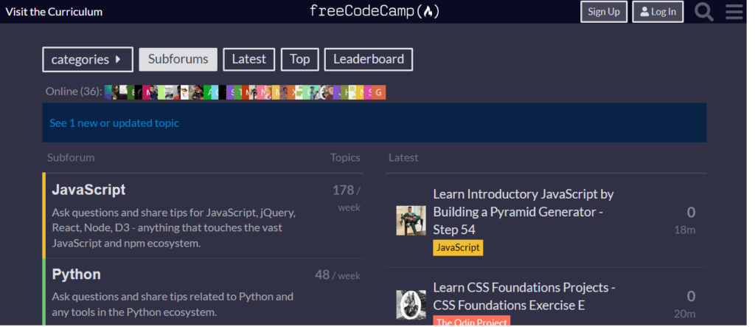Click reply count 0 for Pyramid Generator topic
This screenshot has width=755, height=327.
(x=691, y=212)
